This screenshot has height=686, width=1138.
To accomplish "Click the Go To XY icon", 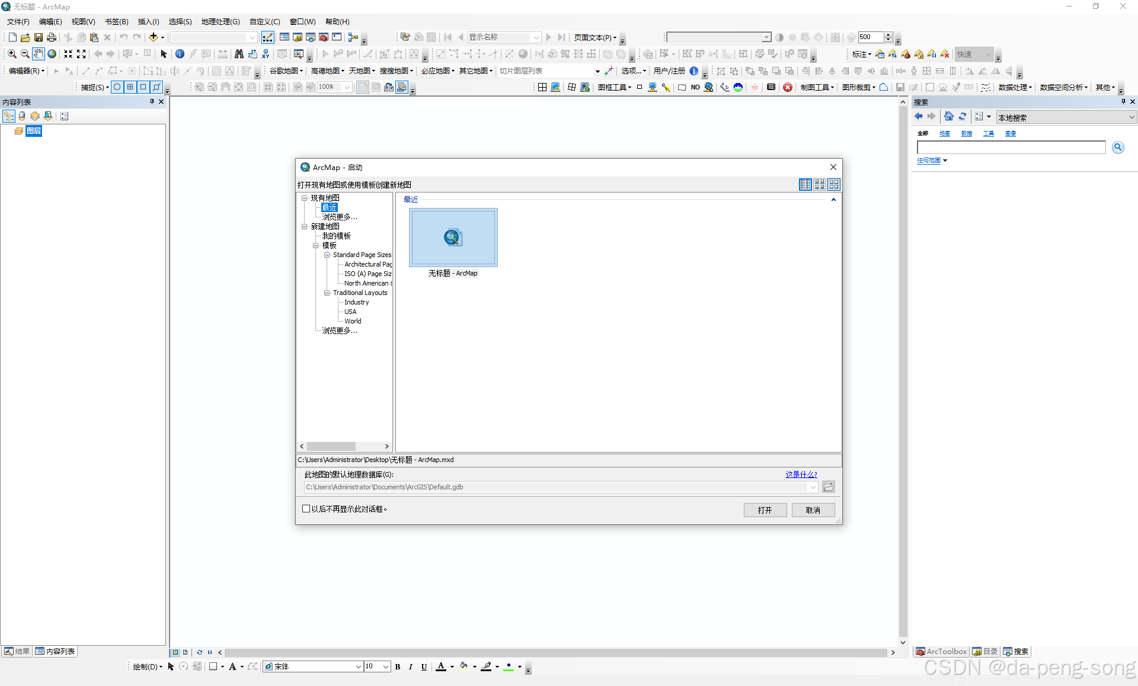I will click(266, 54).
